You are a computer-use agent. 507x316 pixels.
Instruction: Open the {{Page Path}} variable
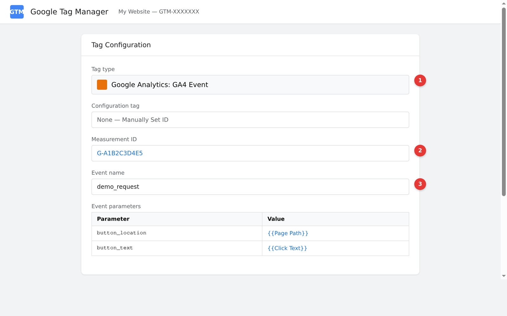click(288, 233)
